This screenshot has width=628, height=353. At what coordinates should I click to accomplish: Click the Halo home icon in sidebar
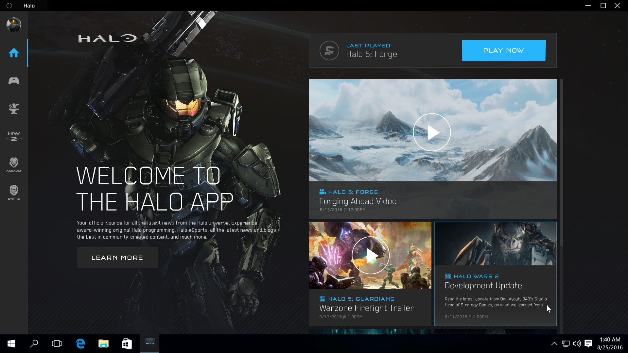(x=13, y=53)
